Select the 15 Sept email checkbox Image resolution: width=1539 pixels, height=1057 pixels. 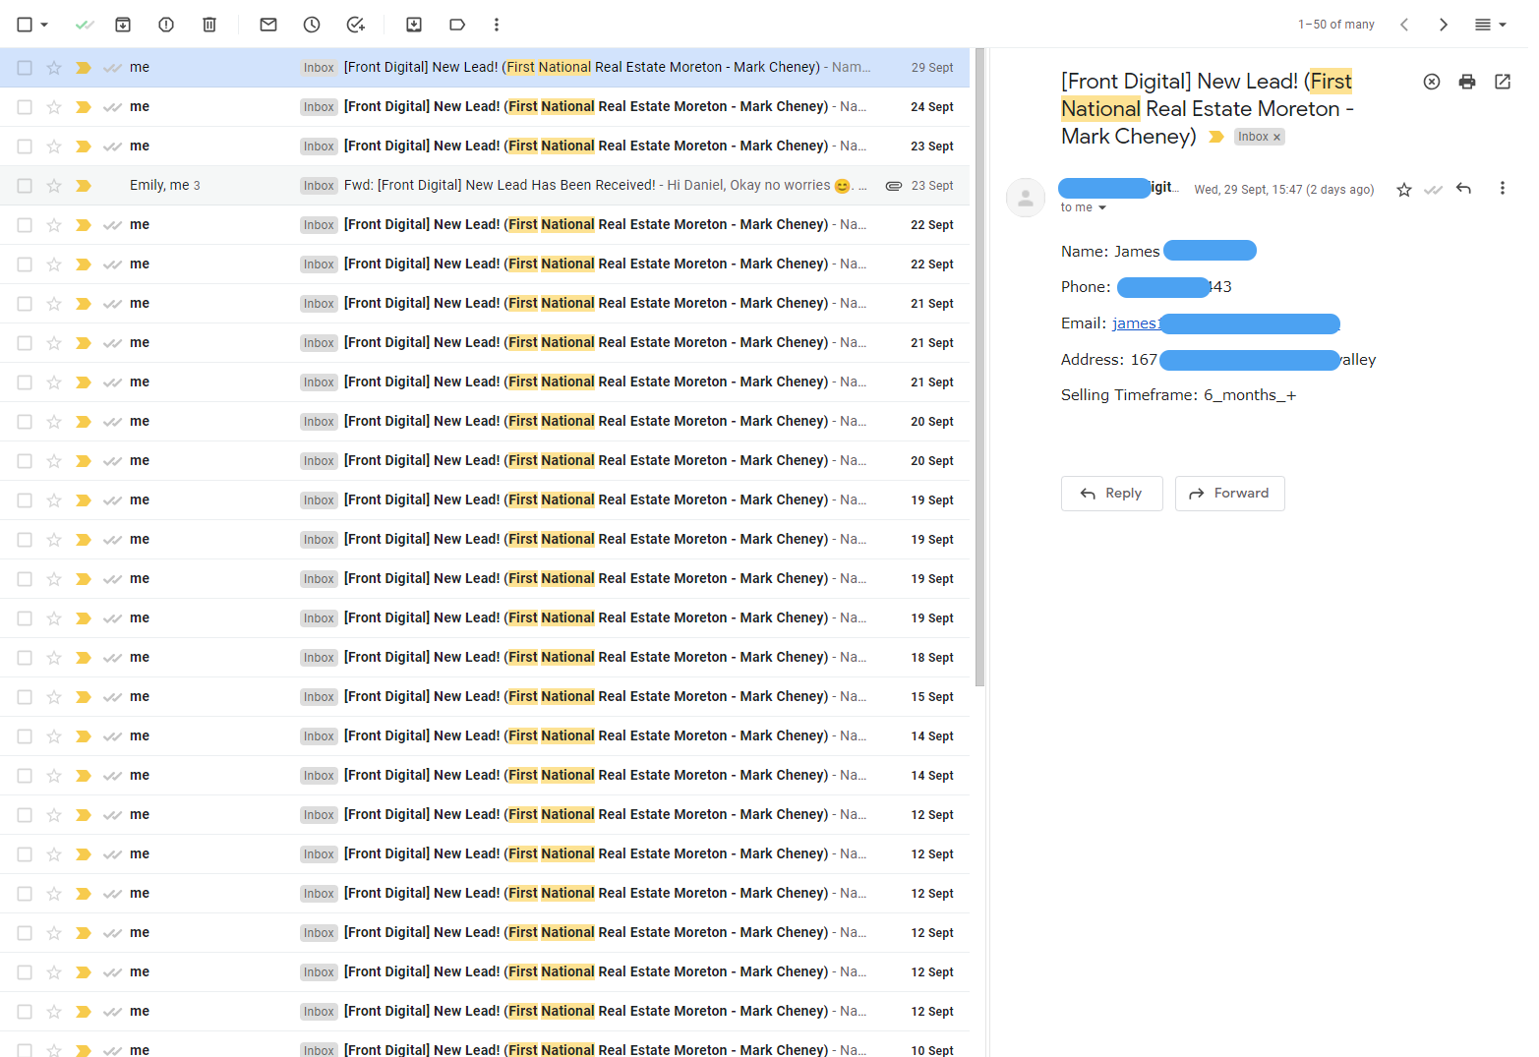pyautogui.click(x=25, y=697)
